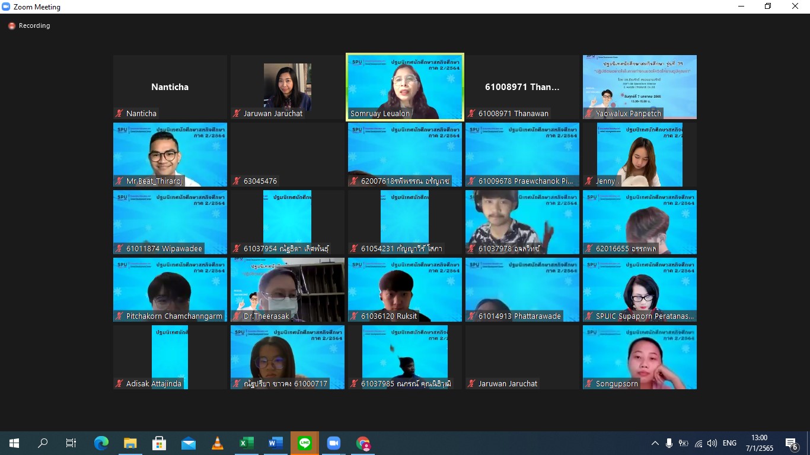Launch VLC media player from taskbar
Image resolution: width=810 pixels, height=455 pixels.
pos(218,443)
